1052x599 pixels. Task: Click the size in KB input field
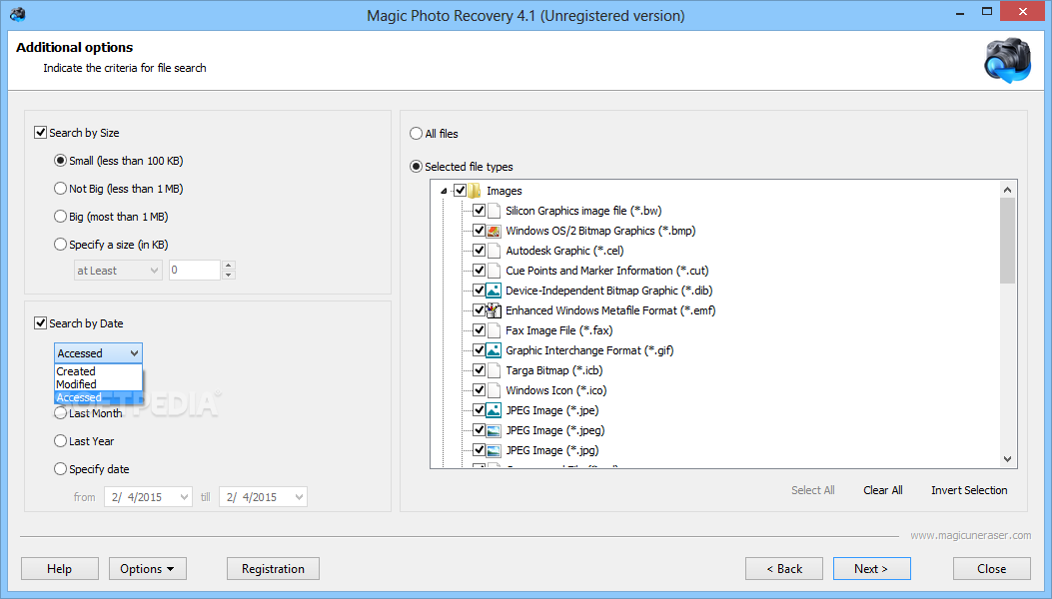pyautogui.click(x=194, y=271)
